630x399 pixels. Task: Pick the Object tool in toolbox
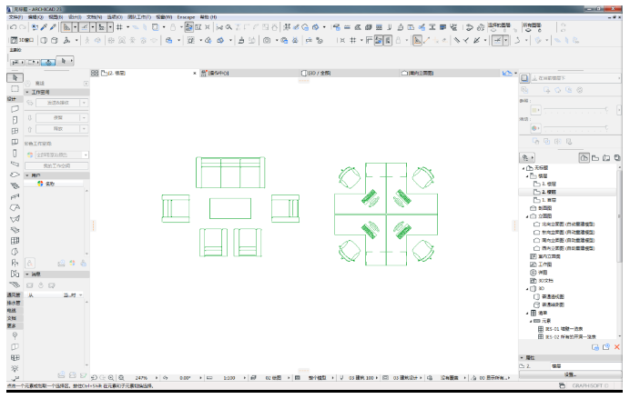15,263
